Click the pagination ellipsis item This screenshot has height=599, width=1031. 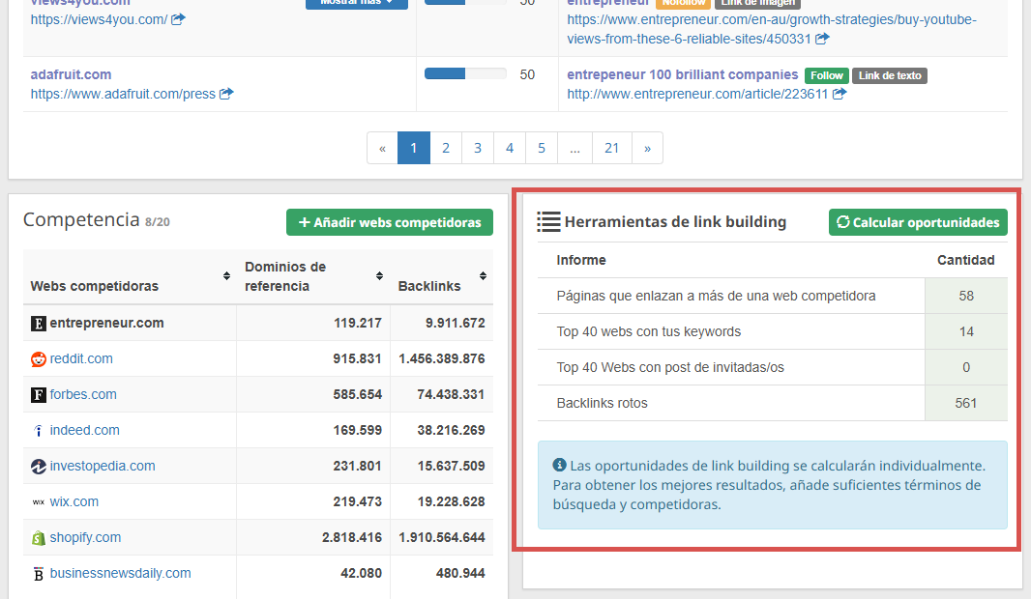575,148
